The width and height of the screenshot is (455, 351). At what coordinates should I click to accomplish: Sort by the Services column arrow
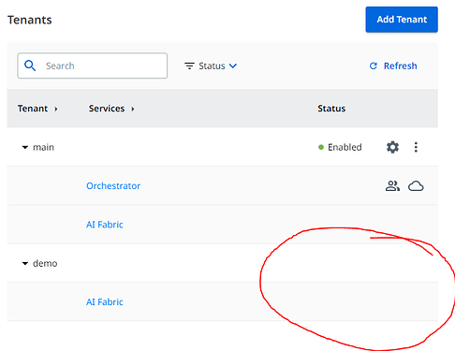click(x=133, y=109)
